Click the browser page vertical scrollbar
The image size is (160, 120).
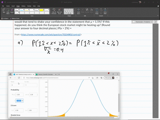pos(119,103)
